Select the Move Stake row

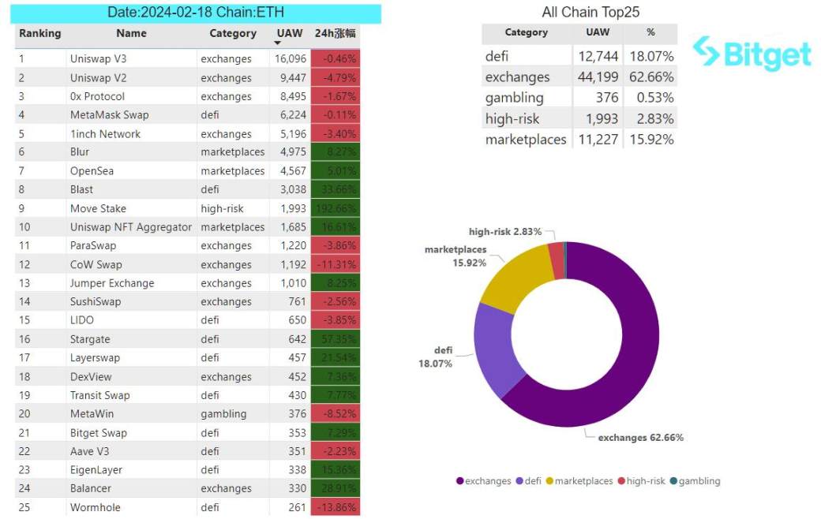point(187,208)
